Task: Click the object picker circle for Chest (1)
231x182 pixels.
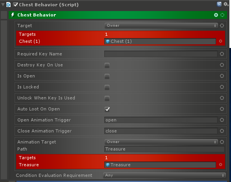Action: [220, 41]
